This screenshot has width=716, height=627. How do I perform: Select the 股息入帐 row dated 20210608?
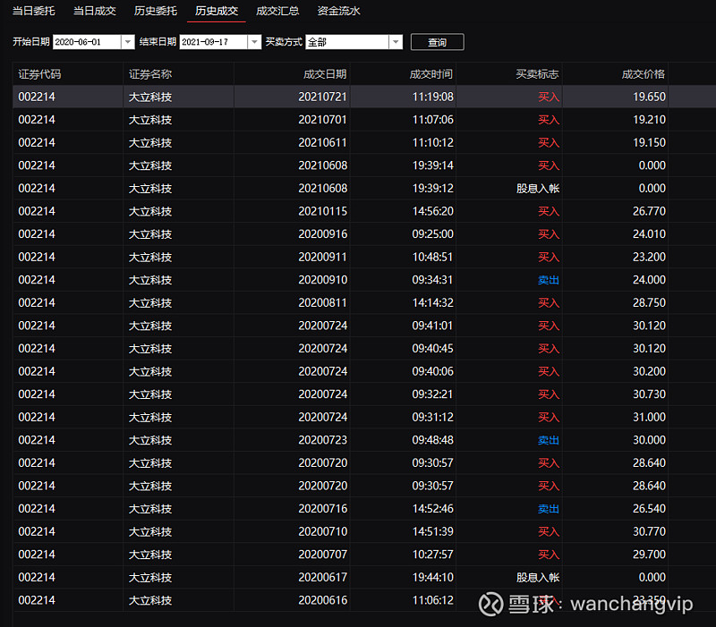(x=364, y=188)
